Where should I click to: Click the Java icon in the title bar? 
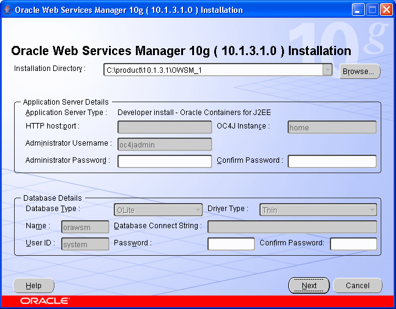tap(8, 10)
